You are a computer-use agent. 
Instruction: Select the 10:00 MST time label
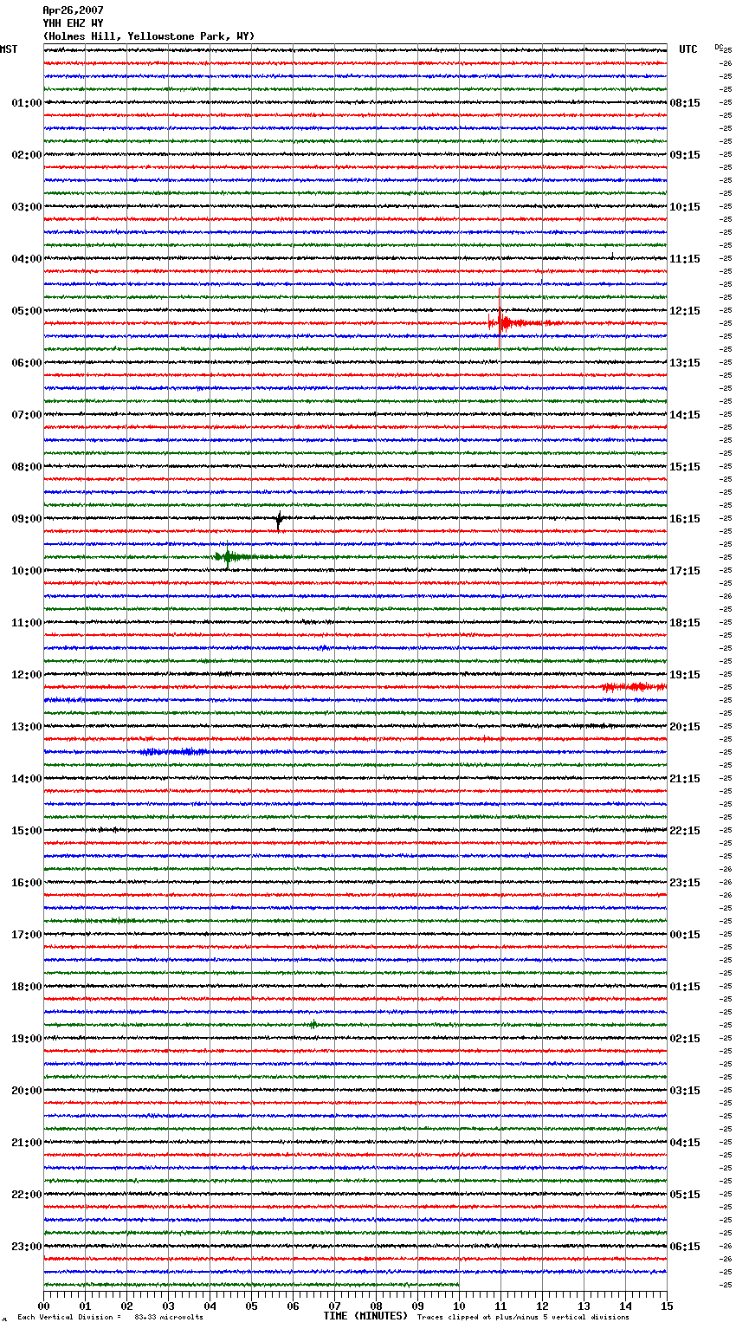[26, 571]
